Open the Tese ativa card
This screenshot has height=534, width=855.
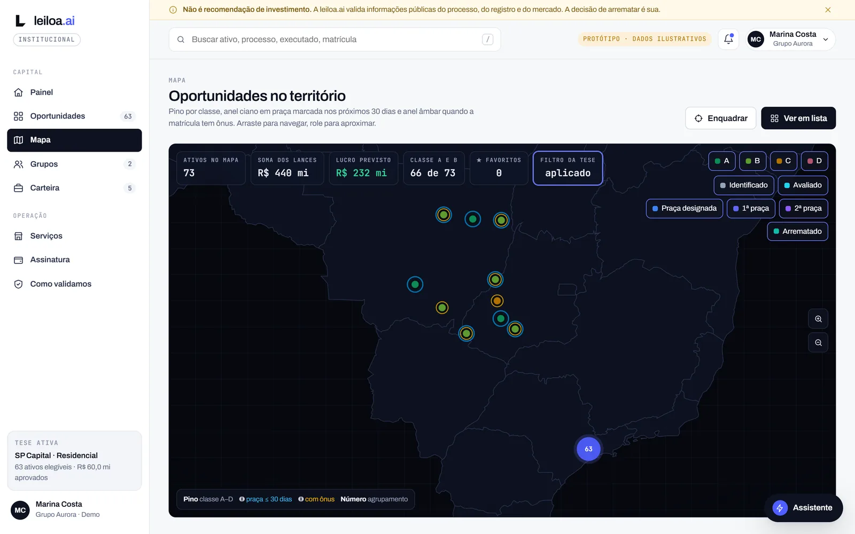click(x=74, y=460)
